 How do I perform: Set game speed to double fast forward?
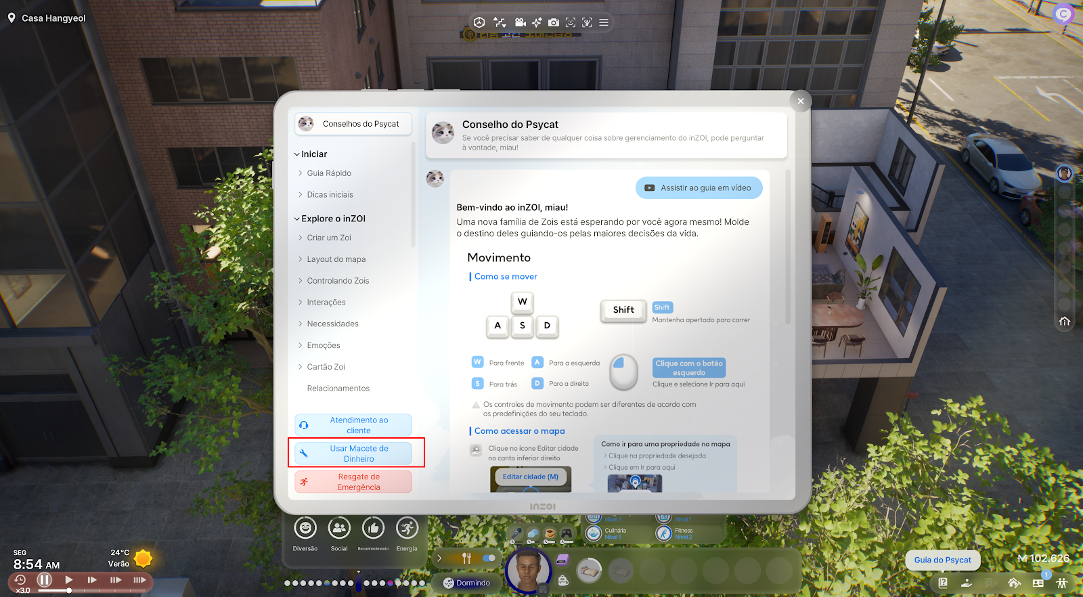(x=116, y=579)
